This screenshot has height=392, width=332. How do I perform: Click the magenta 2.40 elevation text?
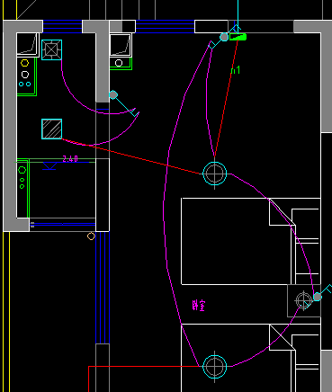pyautogui.click(x=70, y=159)
